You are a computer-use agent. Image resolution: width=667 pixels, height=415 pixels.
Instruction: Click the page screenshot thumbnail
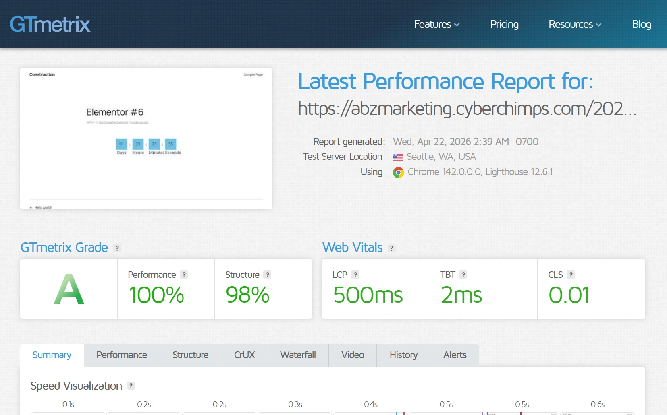[x=146, y=138]
